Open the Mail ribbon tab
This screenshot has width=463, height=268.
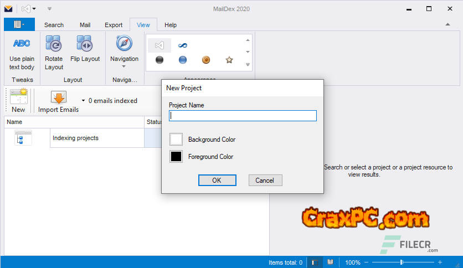pos(85,25)
